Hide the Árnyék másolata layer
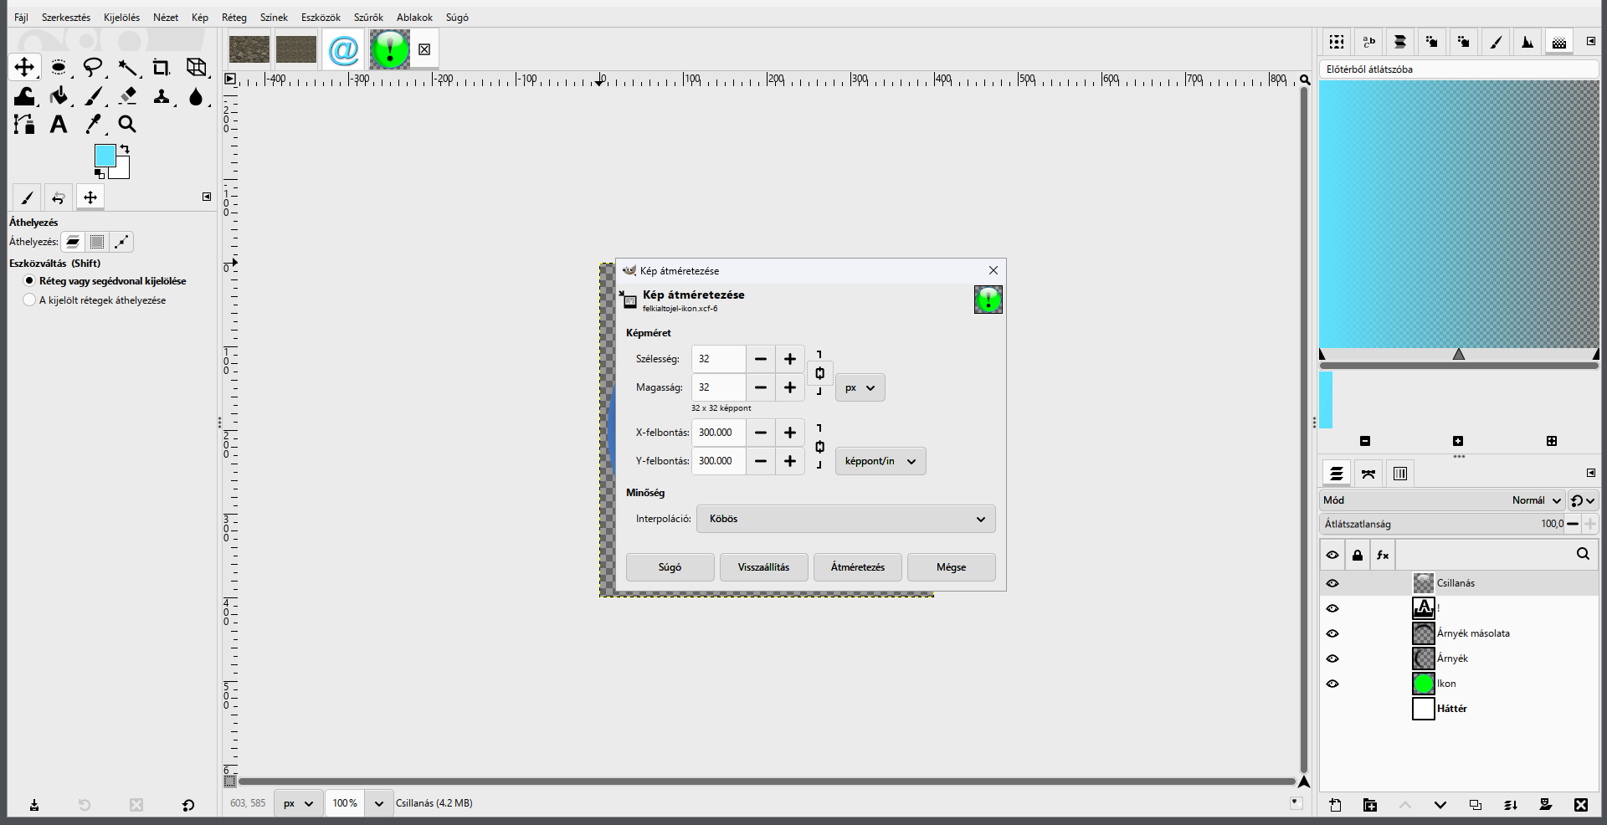 click(x=1332, y=633)
